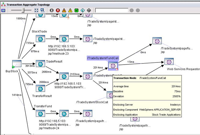The height and width of the screenshot is (135, 200).
Task: Click the 2153ms edge label
Action: (74, 74)
